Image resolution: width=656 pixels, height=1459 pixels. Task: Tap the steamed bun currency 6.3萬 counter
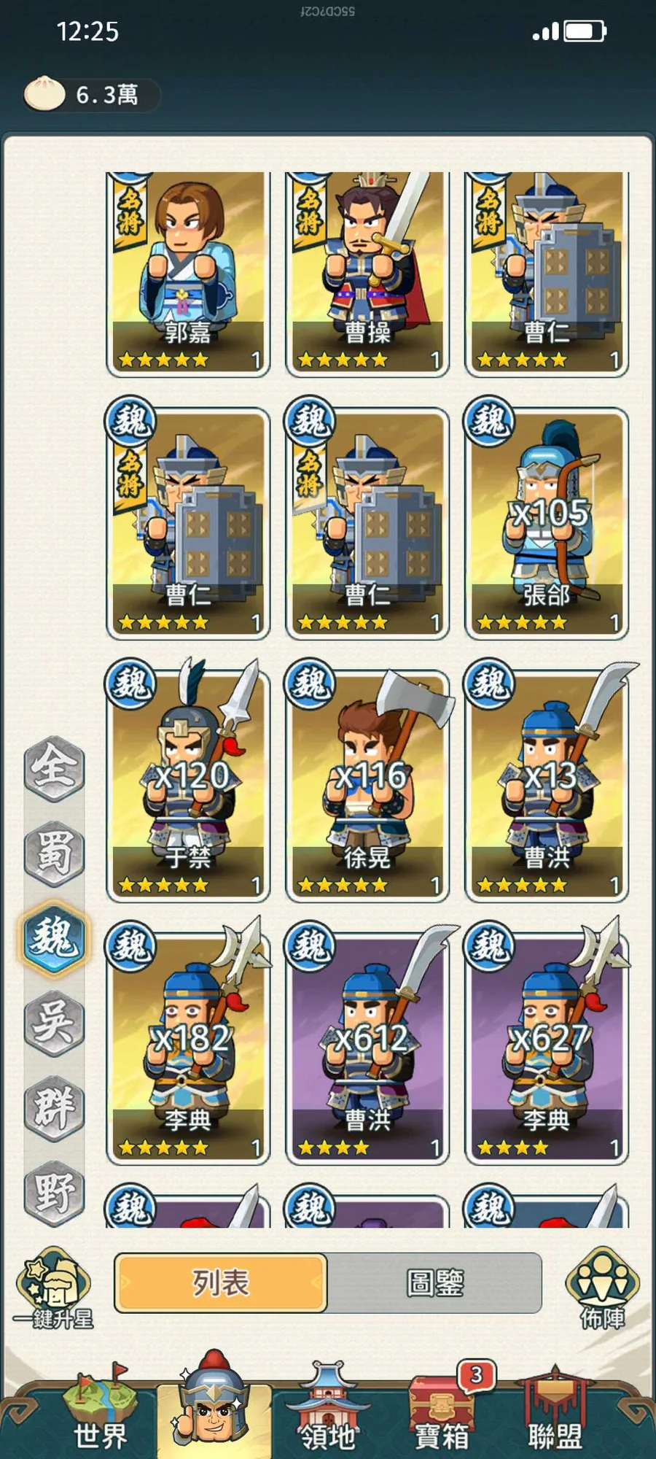[92, 95]
